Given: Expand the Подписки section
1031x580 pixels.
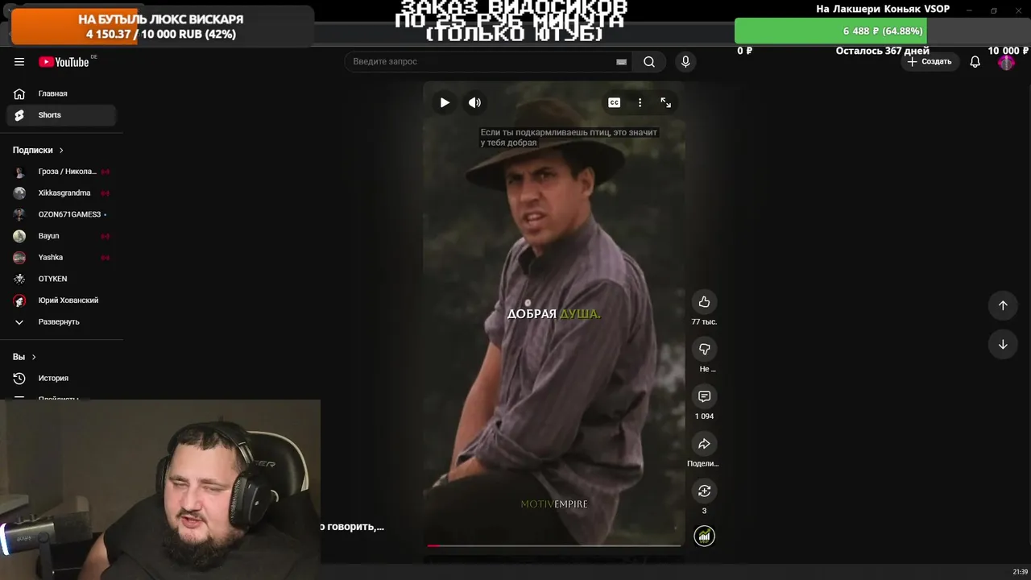Looking at the screenshot, I should point(38,150).
